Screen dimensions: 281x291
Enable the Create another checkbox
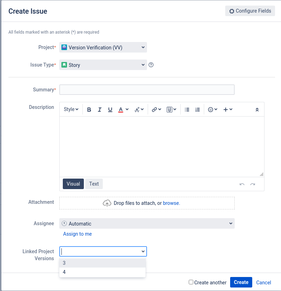click(191, 282)
